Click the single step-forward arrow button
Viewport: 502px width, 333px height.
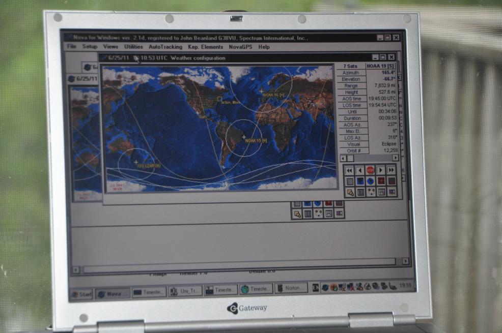(x=381, y=170)
